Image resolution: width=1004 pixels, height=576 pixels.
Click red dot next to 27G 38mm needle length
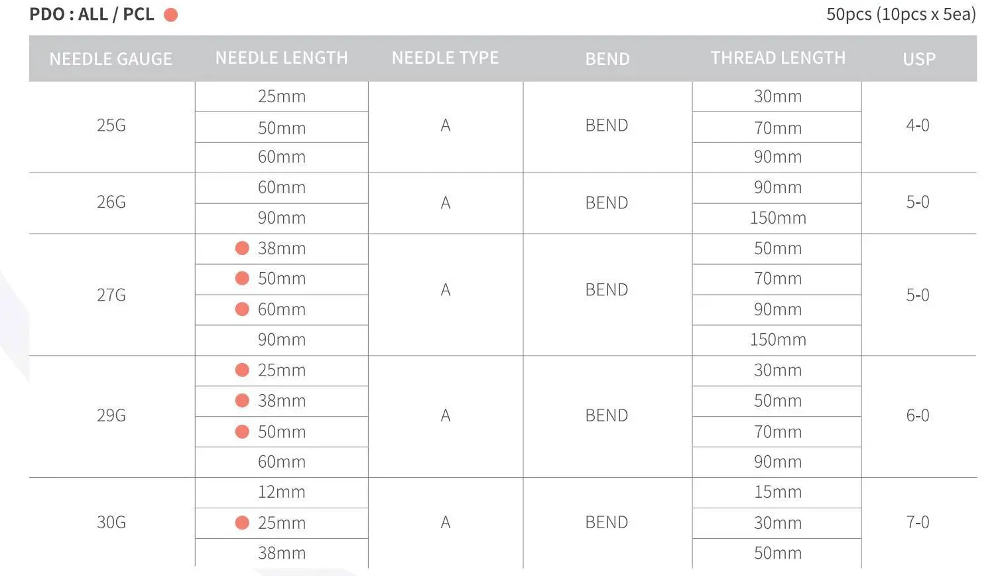tap(242, 248)
